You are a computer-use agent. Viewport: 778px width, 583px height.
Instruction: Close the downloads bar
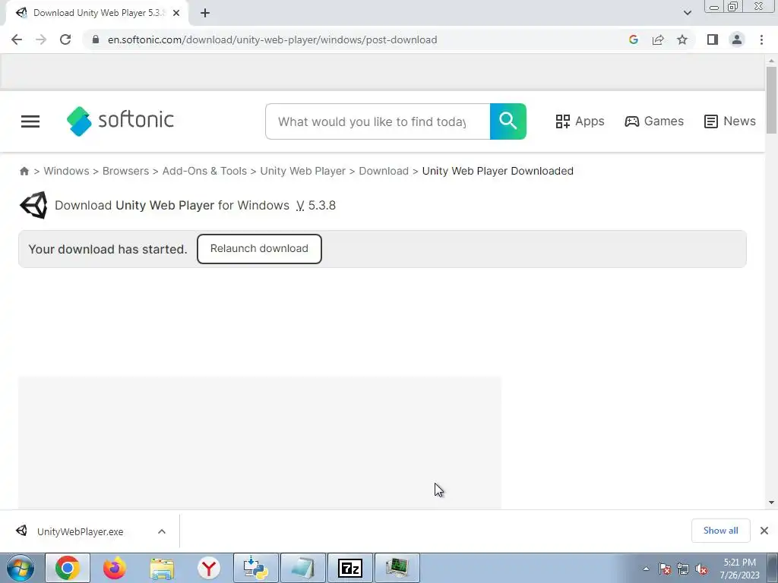[x=764, y=531]
